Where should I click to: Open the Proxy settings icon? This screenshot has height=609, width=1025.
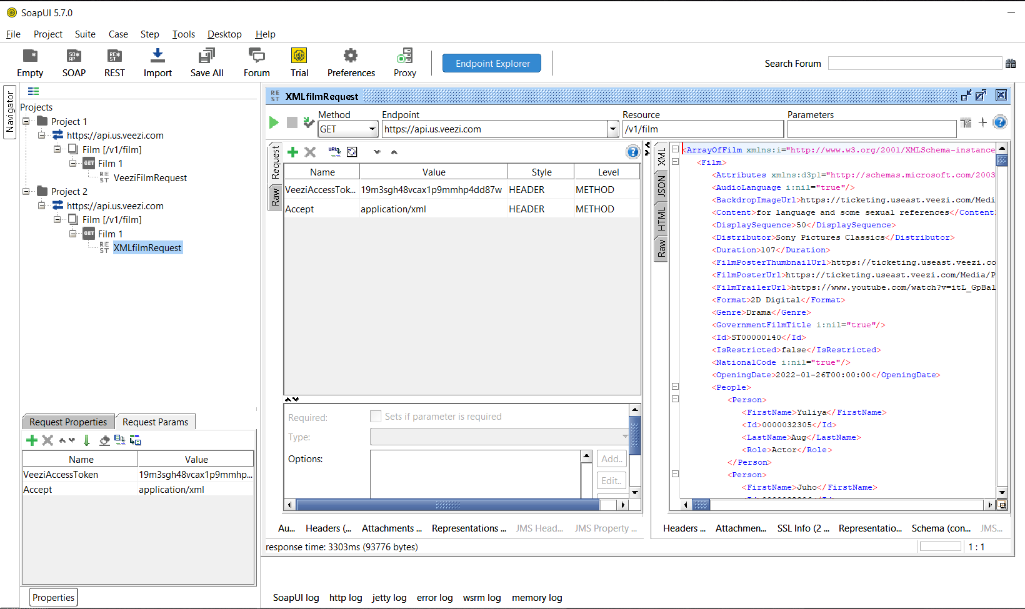tap(404, 62)
